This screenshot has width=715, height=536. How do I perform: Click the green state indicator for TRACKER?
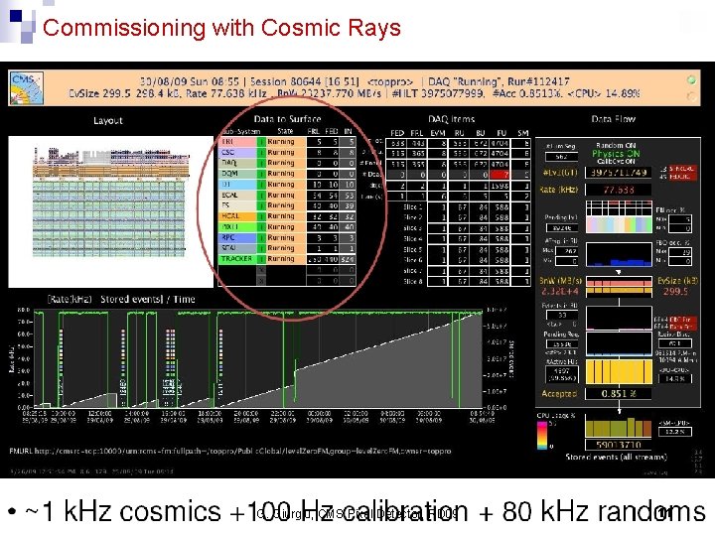[261, 259]
